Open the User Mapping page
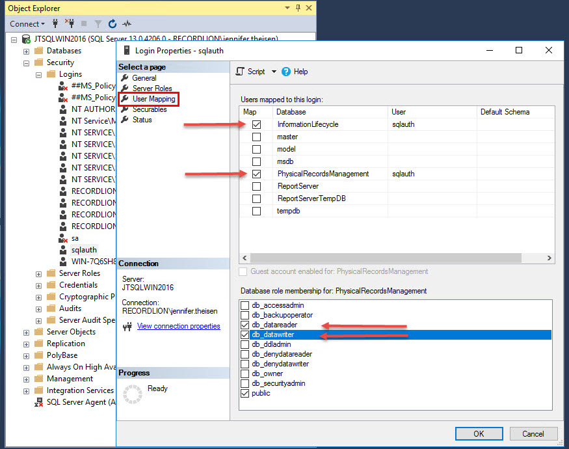569x449 pixels. [153, 99]
